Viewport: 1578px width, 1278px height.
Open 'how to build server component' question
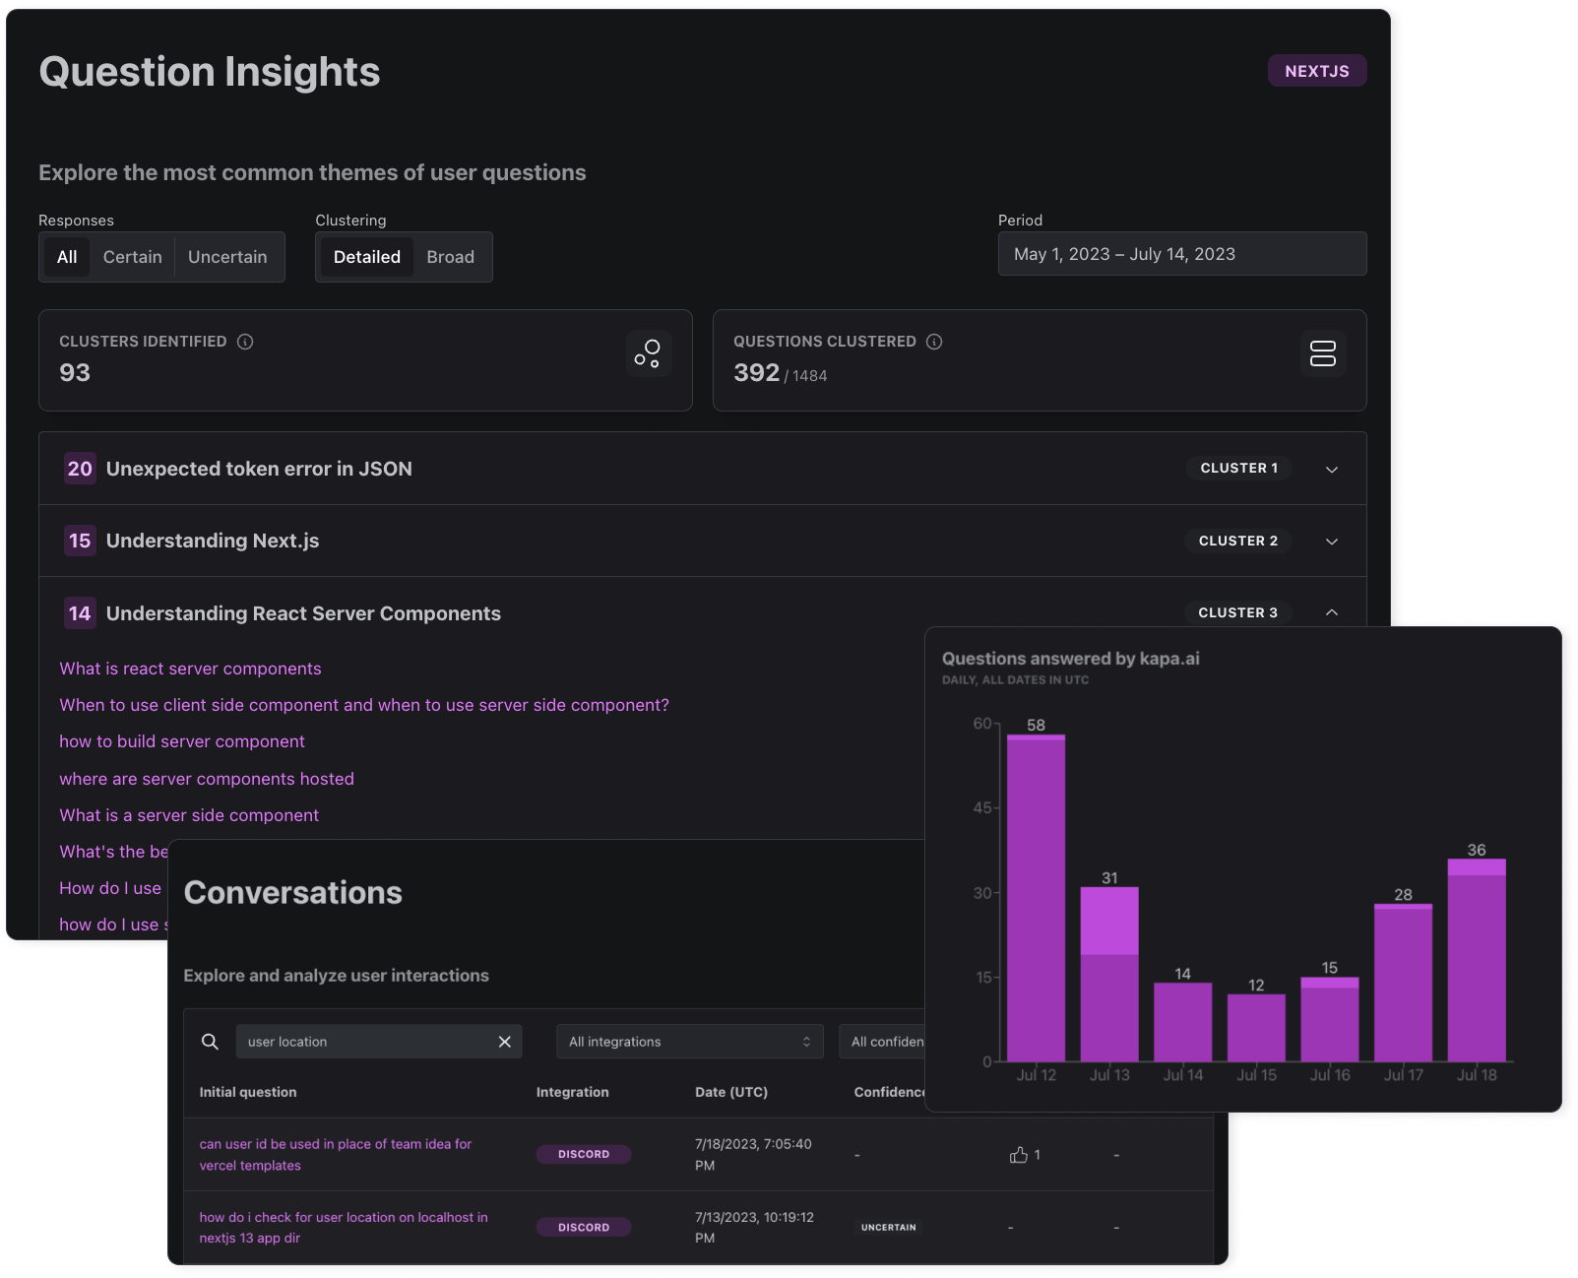(x=182, y=741)
